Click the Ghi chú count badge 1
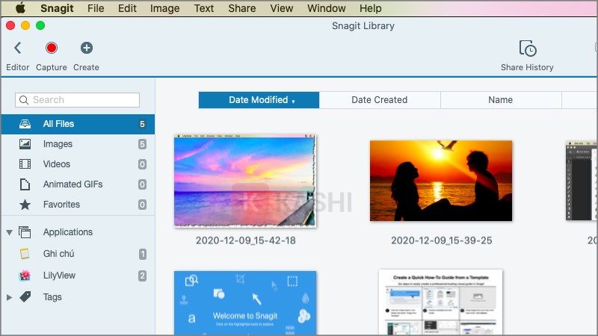 (x=142, y=254)
